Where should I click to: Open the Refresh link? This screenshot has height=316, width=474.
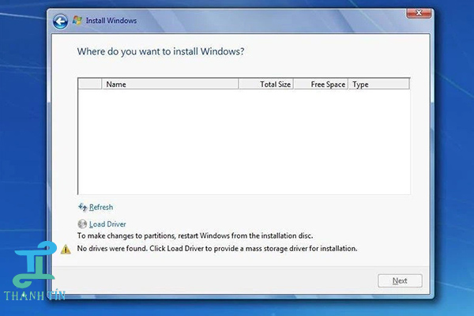point(101,208)
